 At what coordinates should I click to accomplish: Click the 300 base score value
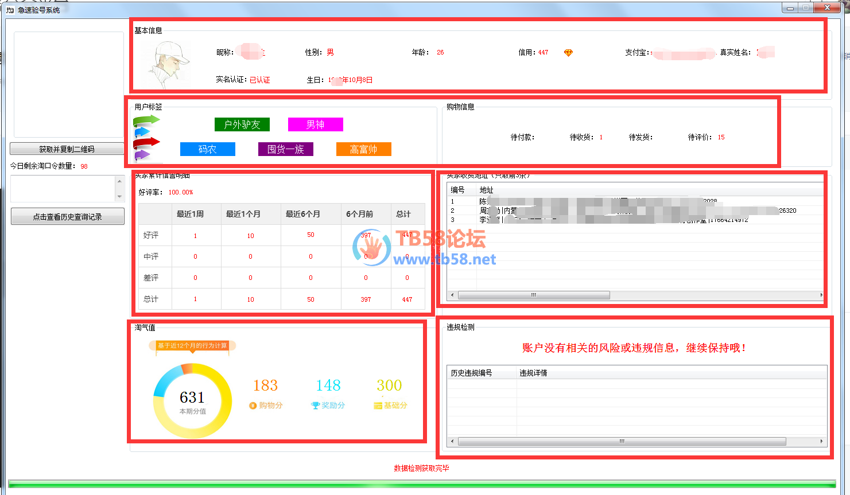tap(389, 385)
